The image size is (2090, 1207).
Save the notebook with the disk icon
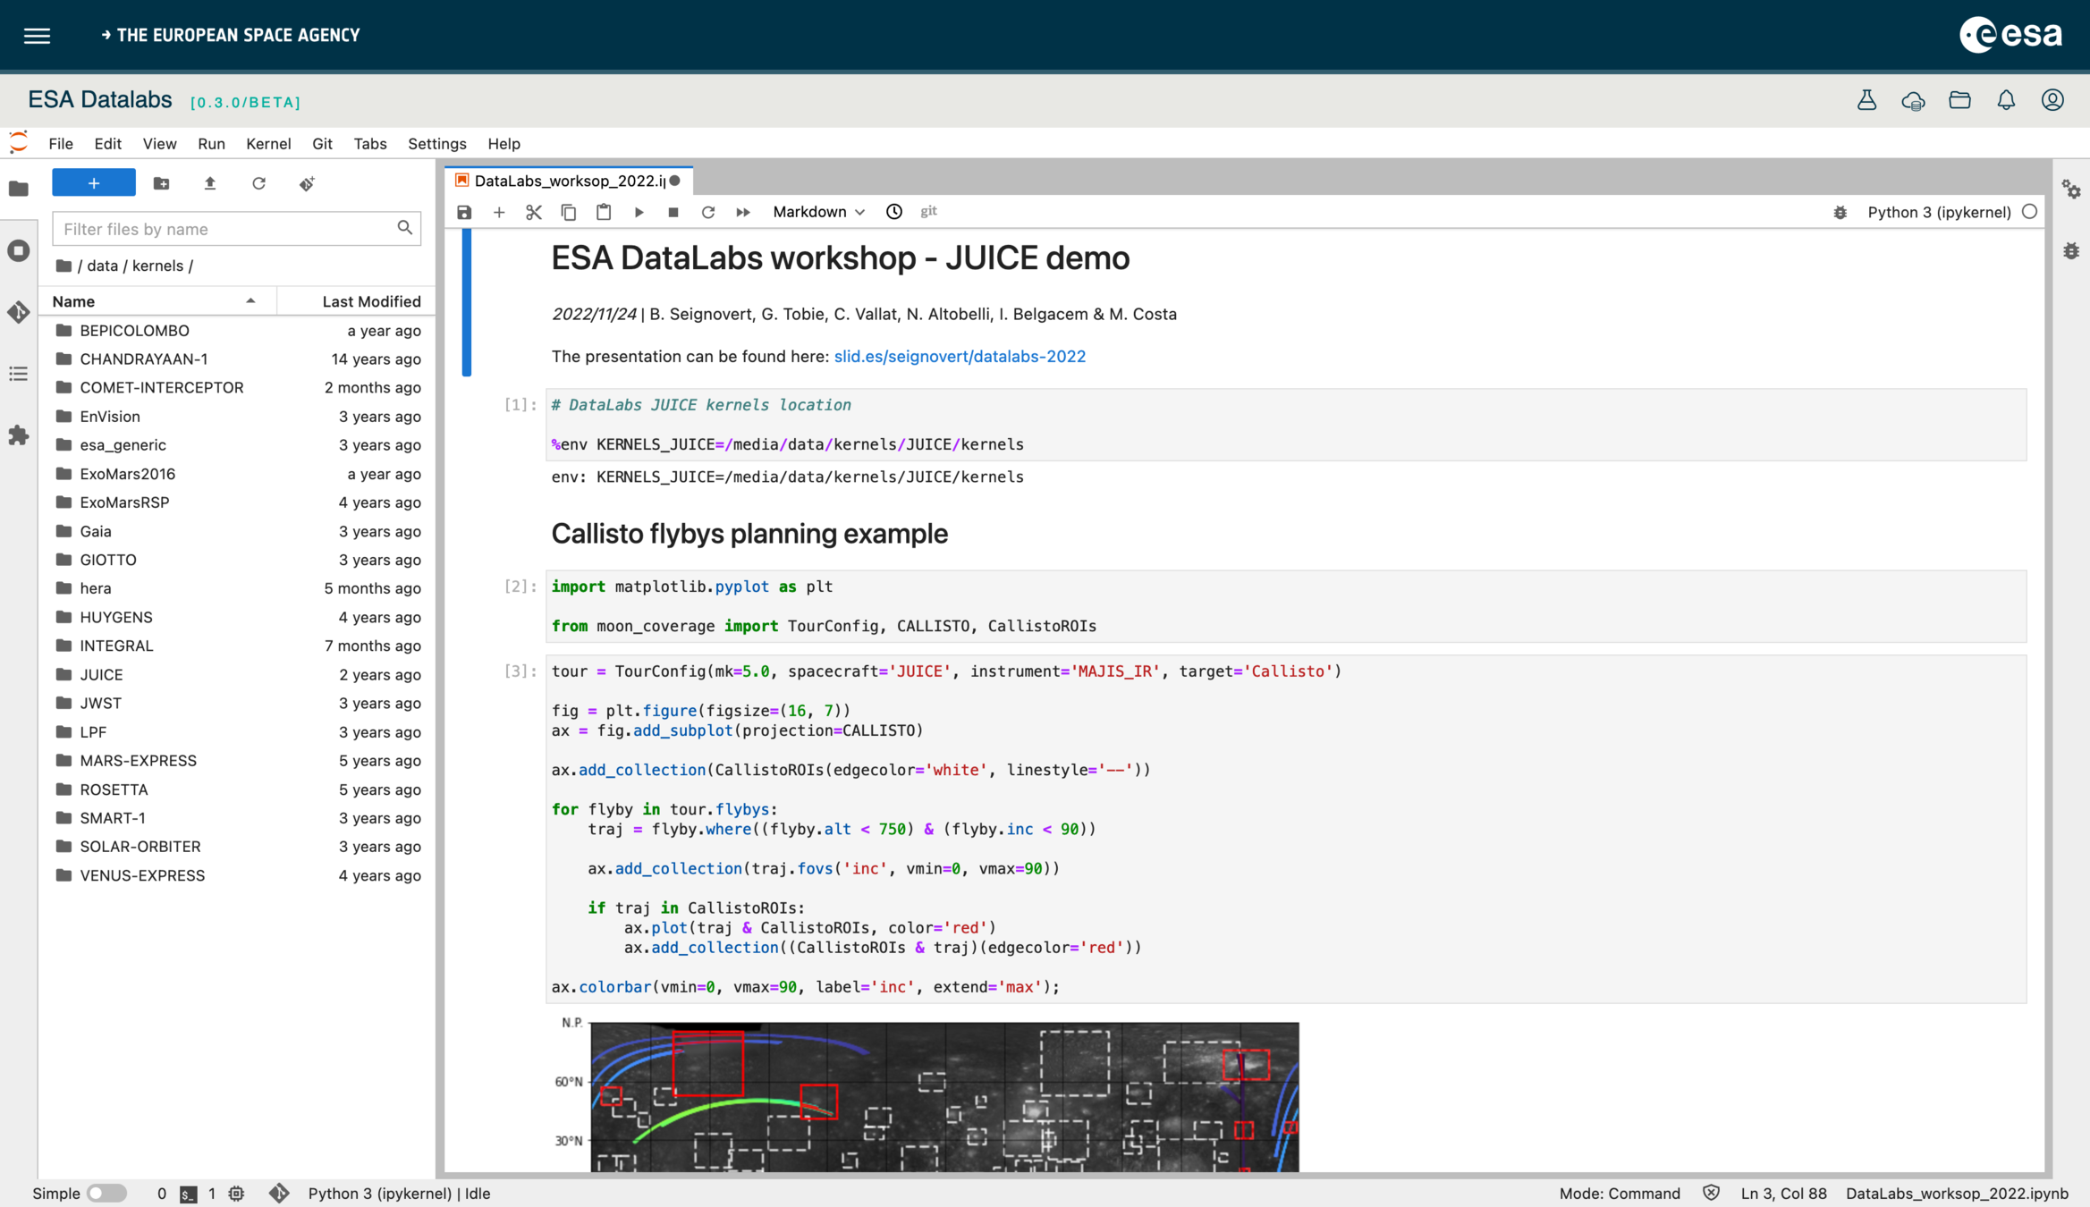coord(464,212)
